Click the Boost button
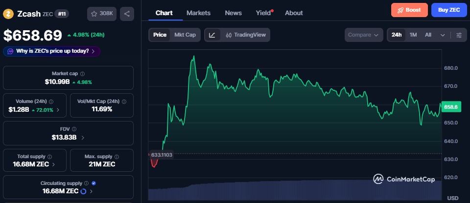Screen dimensions: 470x203 pos(409,10)
